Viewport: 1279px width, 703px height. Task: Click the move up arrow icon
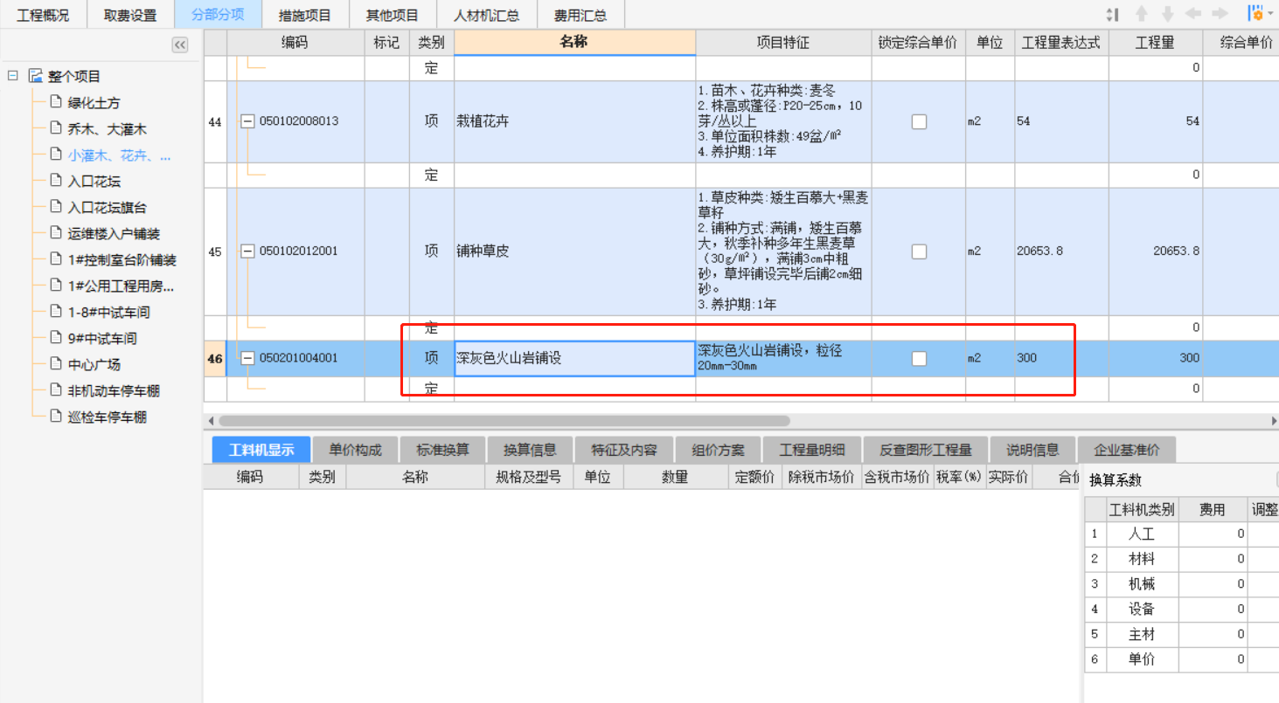[x=1141, y=14]
